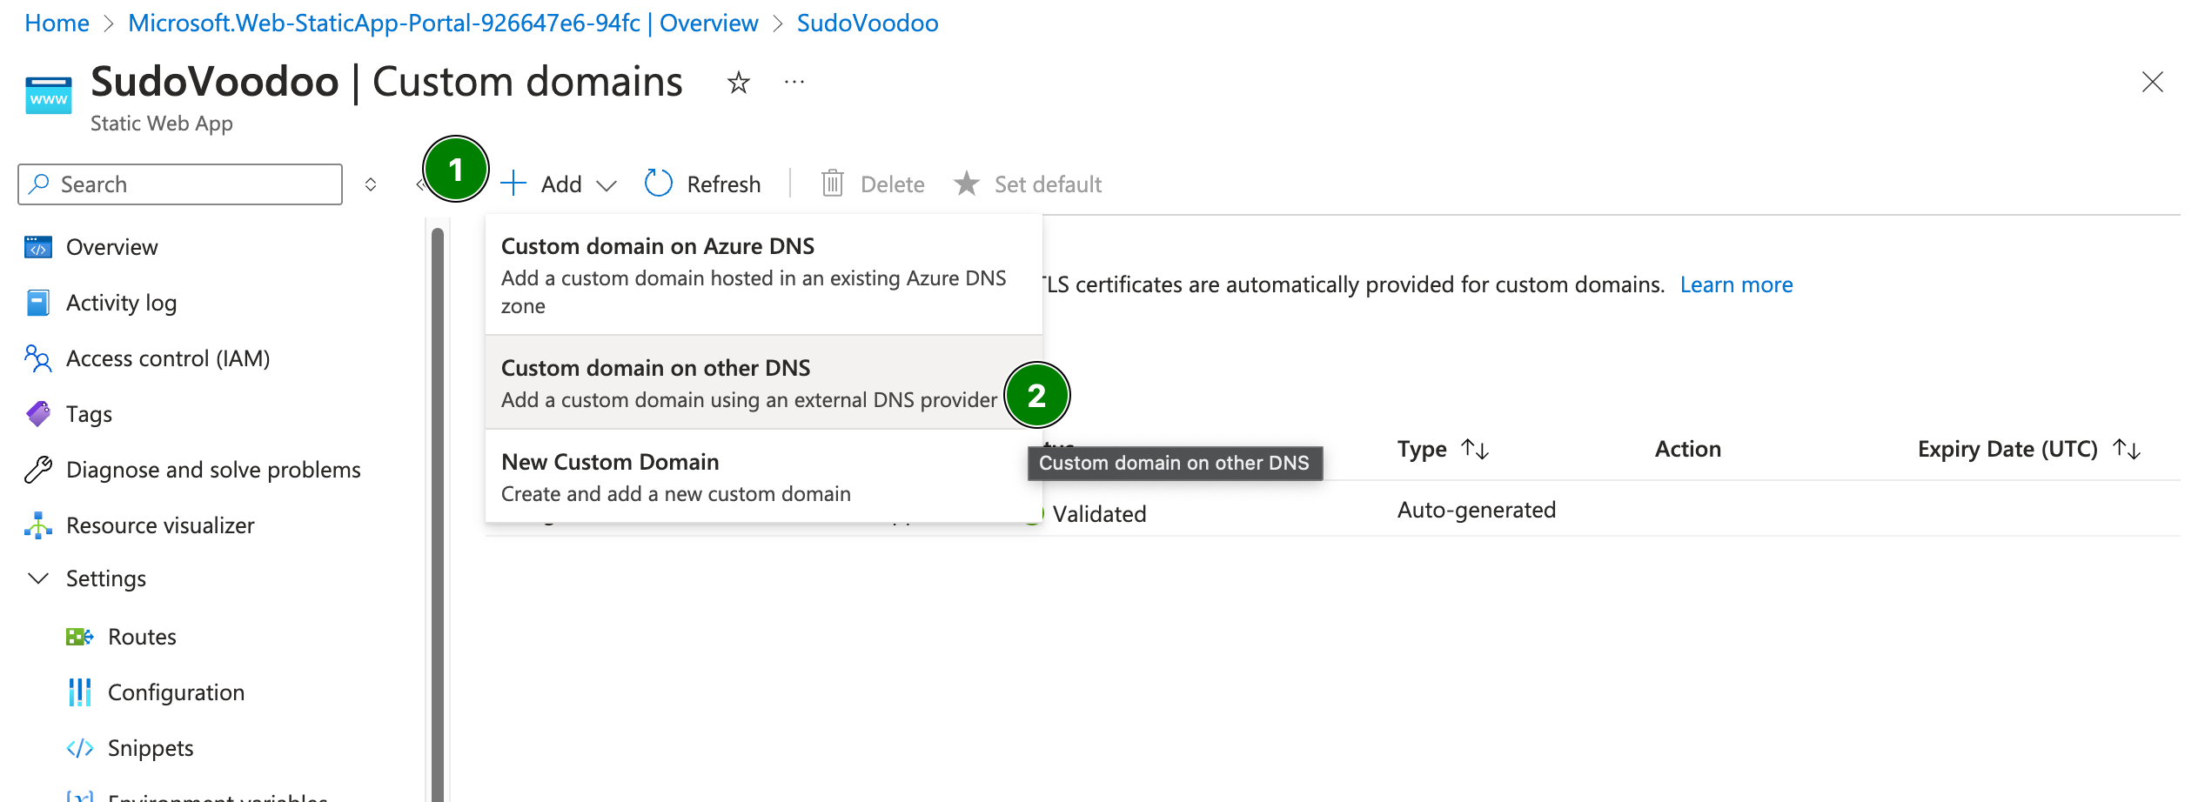This screenshot has height=802, width=2205.
Task: Open Overview in the sidebar
Action: (x=111, y=247)
